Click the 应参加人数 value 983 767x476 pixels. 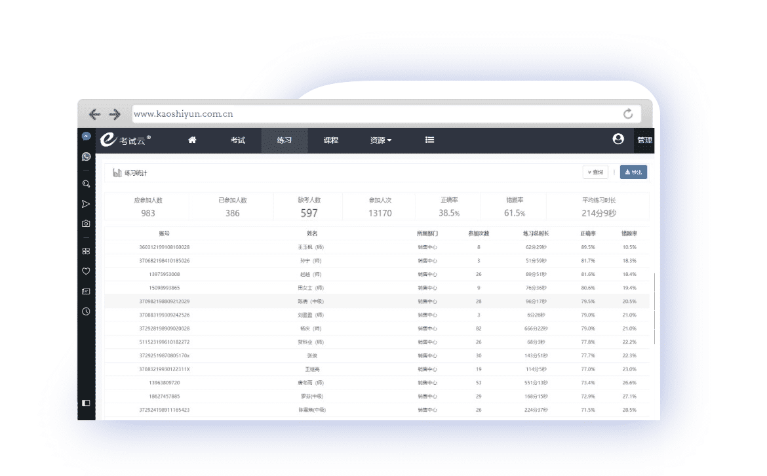148,213
